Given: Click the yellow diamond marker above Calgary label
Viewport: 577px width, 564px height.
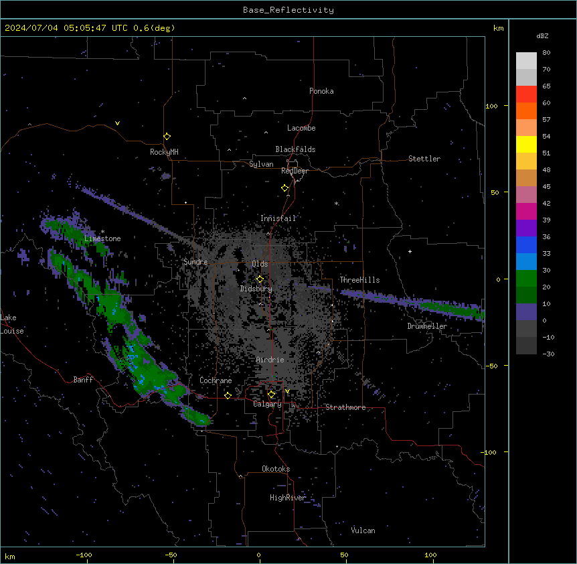Looking at the screenshot, I should (271, 395).
